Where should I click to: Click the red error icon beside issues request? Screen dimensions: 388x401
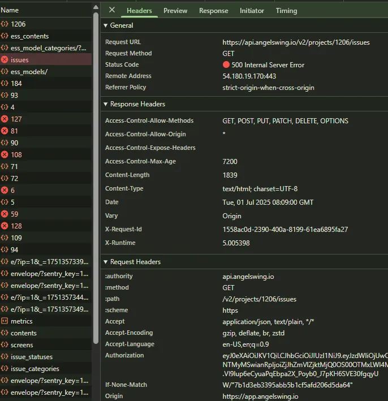(x=5, y=60)
